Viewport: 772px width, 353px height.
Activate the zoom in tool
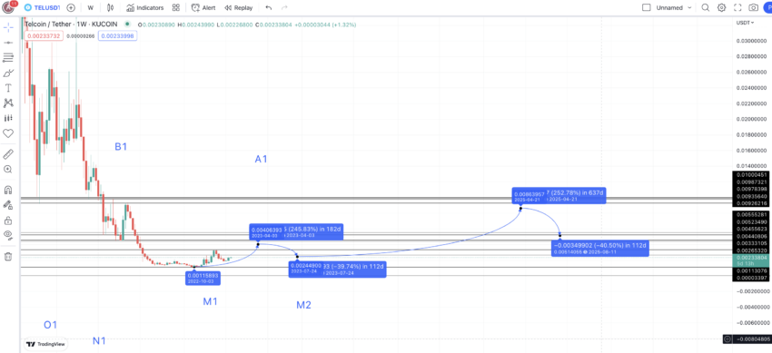pyautogui.click(x=8, y=169)
